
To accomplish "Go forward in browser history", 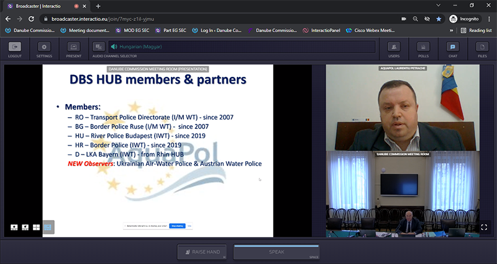I will pos(20,19).
